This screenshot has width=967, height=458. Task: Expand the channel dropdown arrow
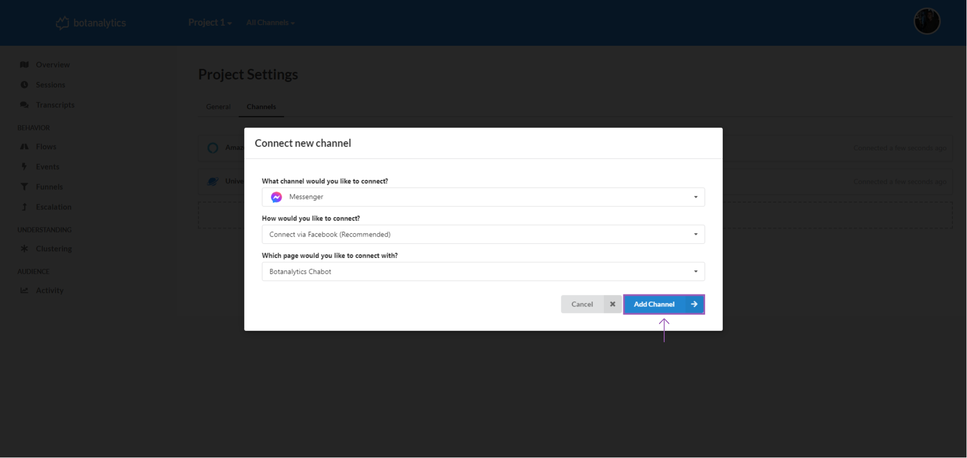coord(695,197)
